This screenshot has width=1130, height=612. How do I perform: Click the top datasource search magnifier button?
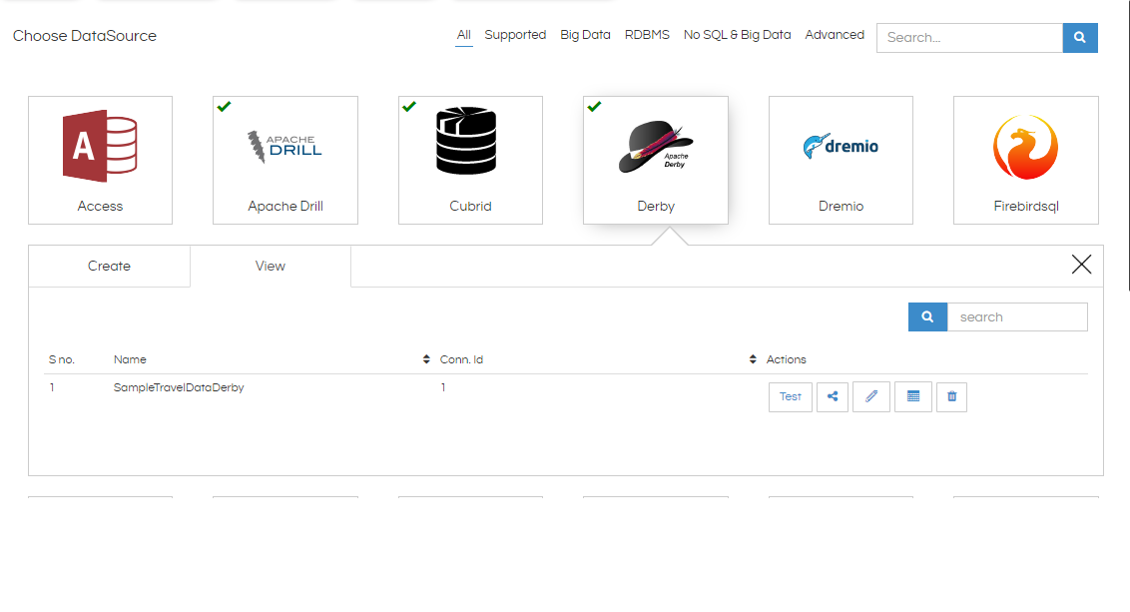1079,38
